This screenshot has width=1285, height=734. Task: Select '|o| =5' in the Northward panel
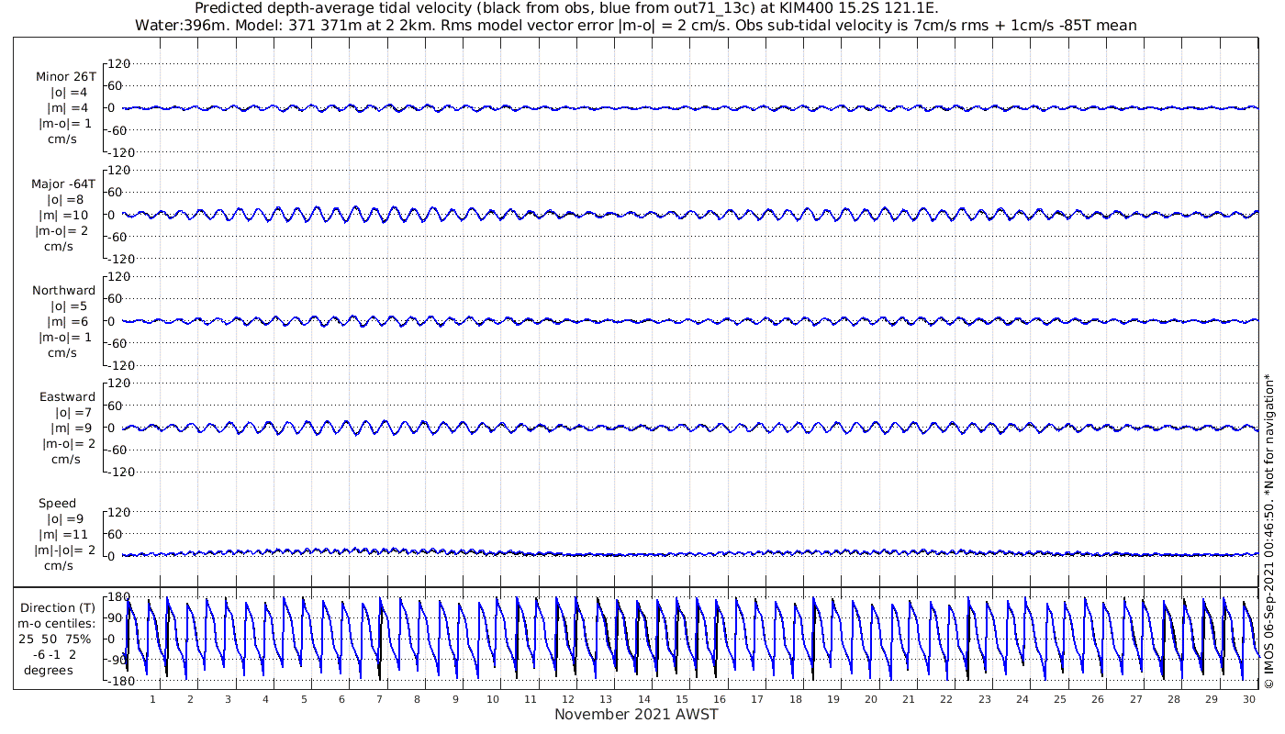pos(69,306)
